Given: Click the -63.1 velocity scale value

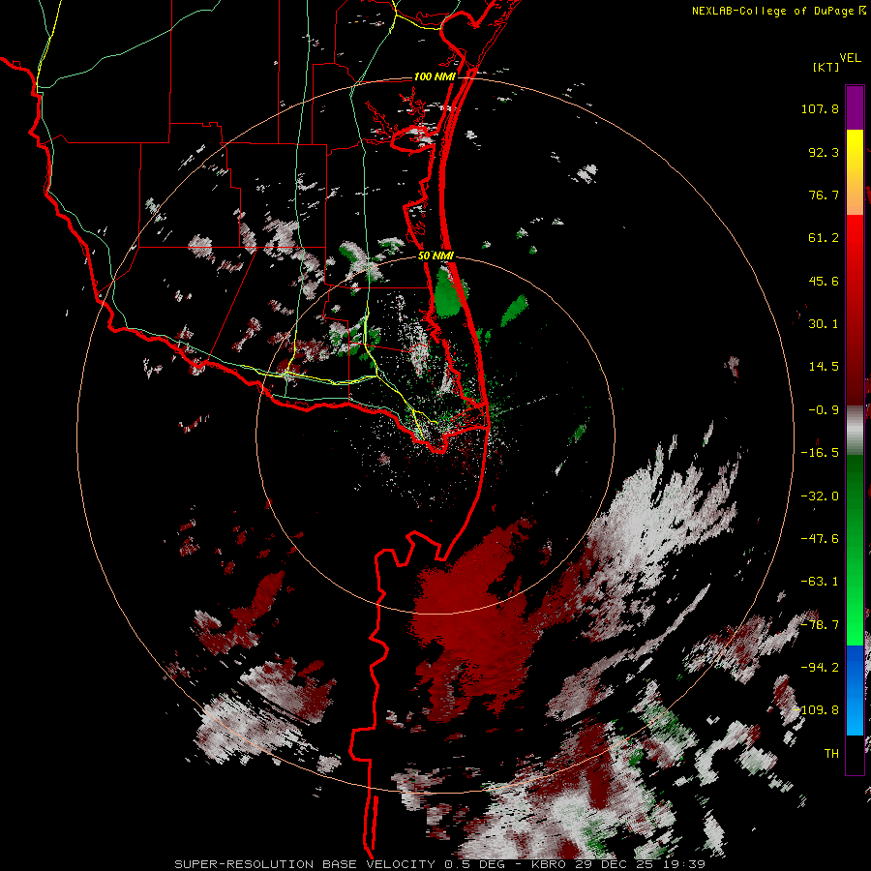Looking at the screenshot, I should [x=820, y=582].
